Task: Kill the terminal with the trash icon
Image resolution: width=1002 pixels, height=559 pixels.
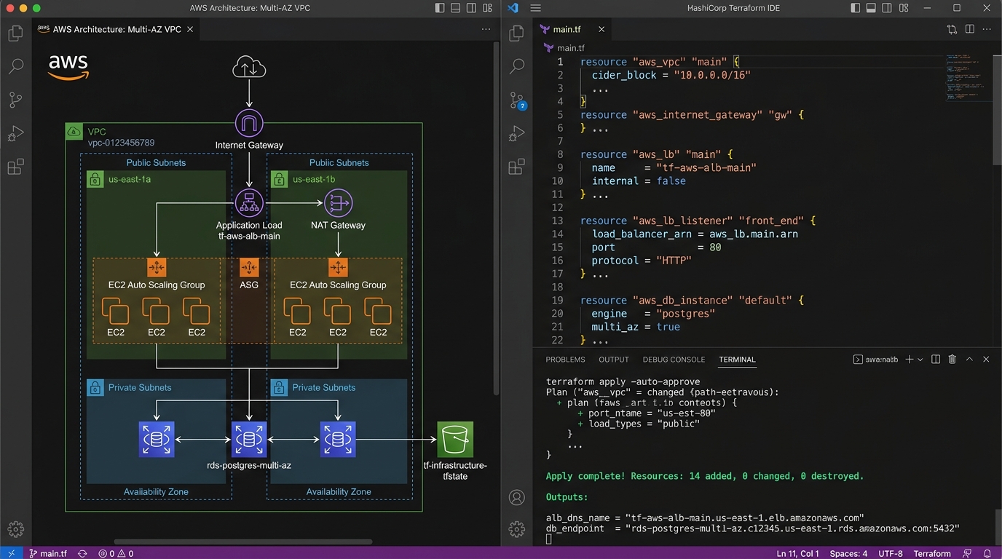Action: [x=952, y=360]
